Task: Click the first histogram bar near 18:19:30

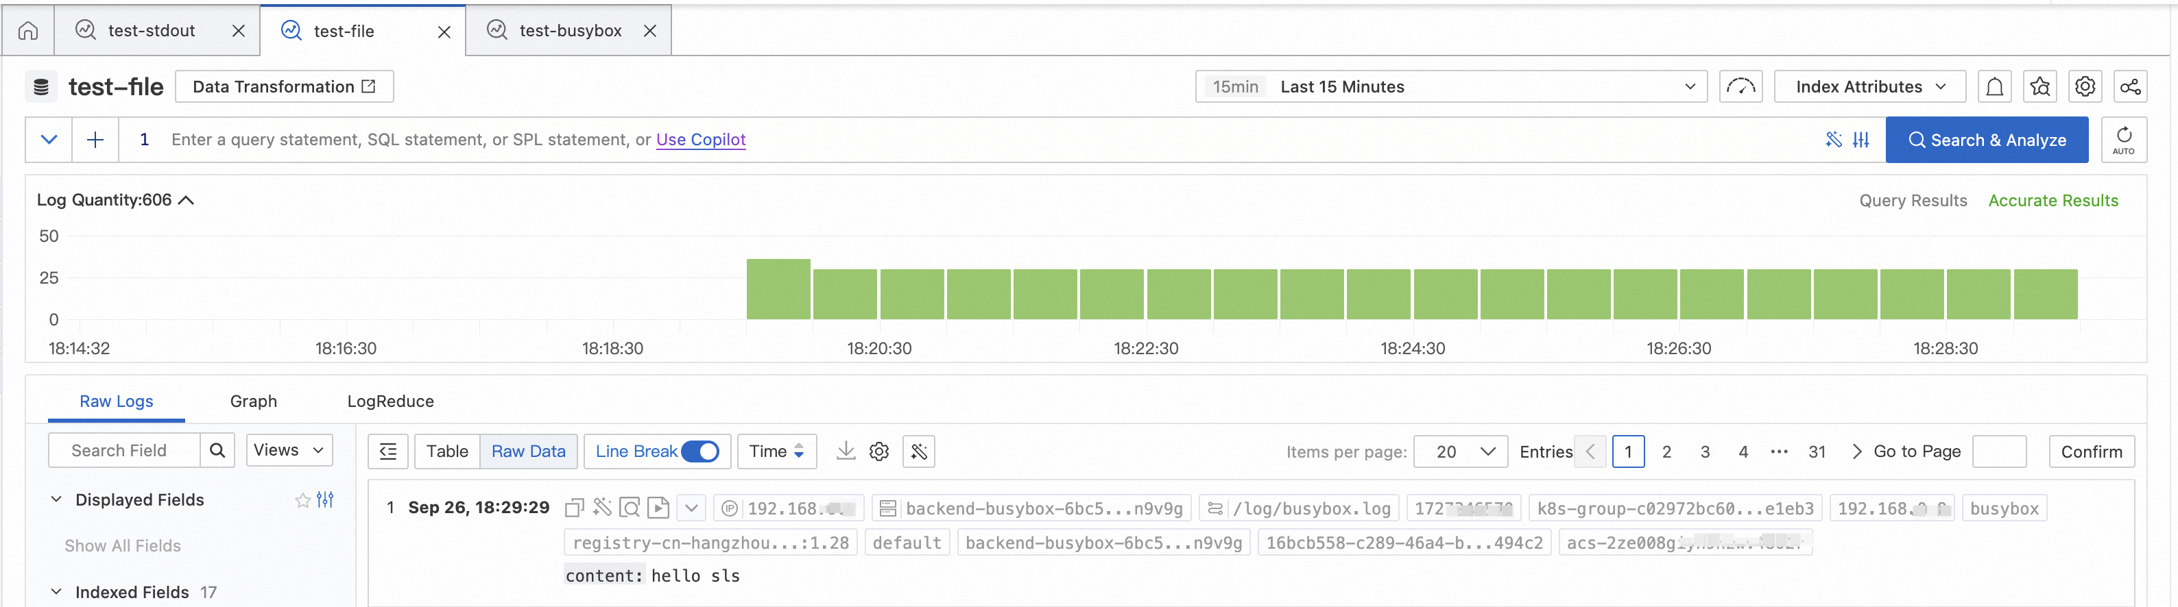Action: pos(778,290)
